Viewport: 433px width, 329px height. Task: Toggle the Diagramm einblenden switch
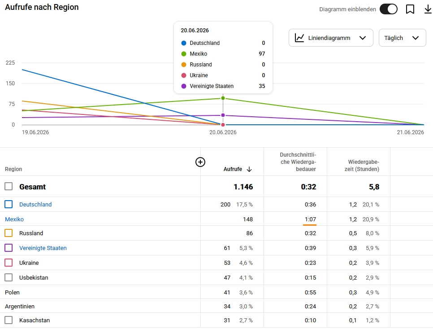click(x=388, y=9)
